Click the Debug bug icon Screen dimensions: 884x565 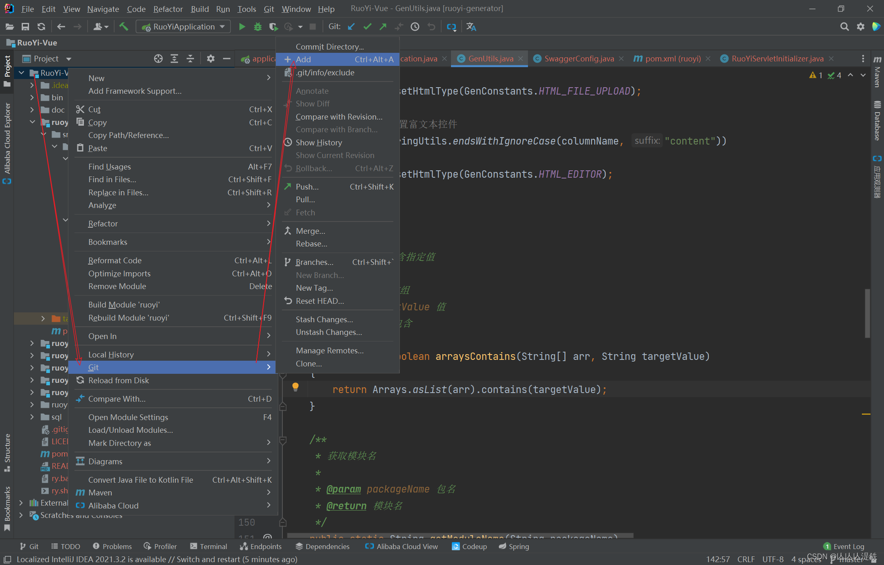tap(257, 27)
